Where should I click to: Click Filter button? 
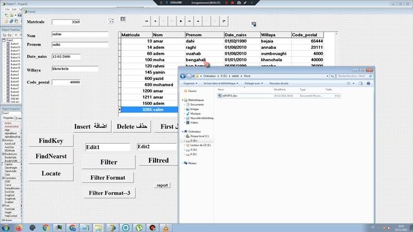(108, 162)
